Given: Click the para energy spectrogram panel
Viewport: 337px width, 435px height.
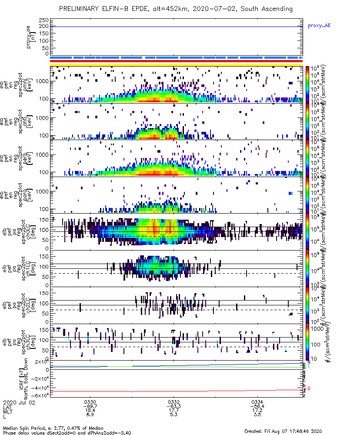Looking at the screenshot, I should point(177,195).
